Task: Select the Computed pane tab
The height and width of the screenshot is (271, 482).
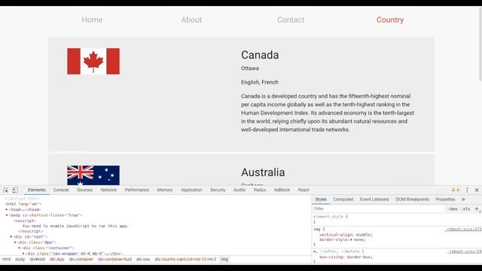Action: click(x=343, y=199)
